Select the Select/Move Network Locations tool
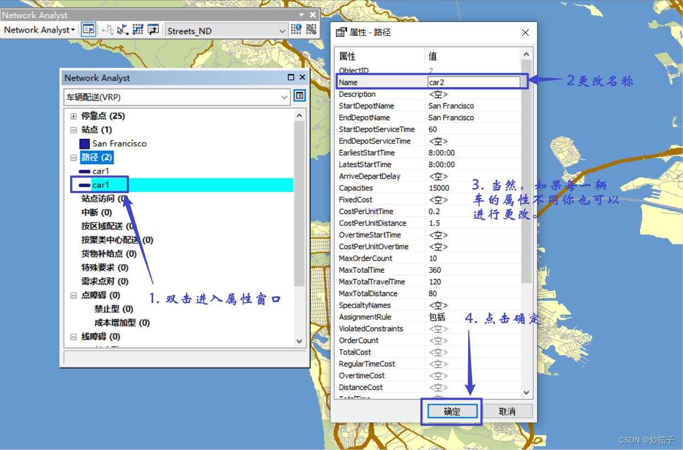Viewport: 683px width, 450px height. click(x=122, y=29)
